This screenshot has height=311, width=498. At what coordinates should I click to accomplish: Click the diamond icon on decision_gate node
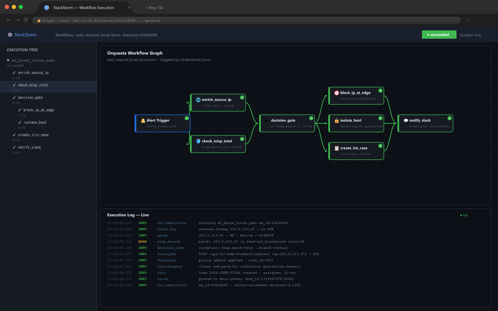pyautogui.click(x=266, y=121)
